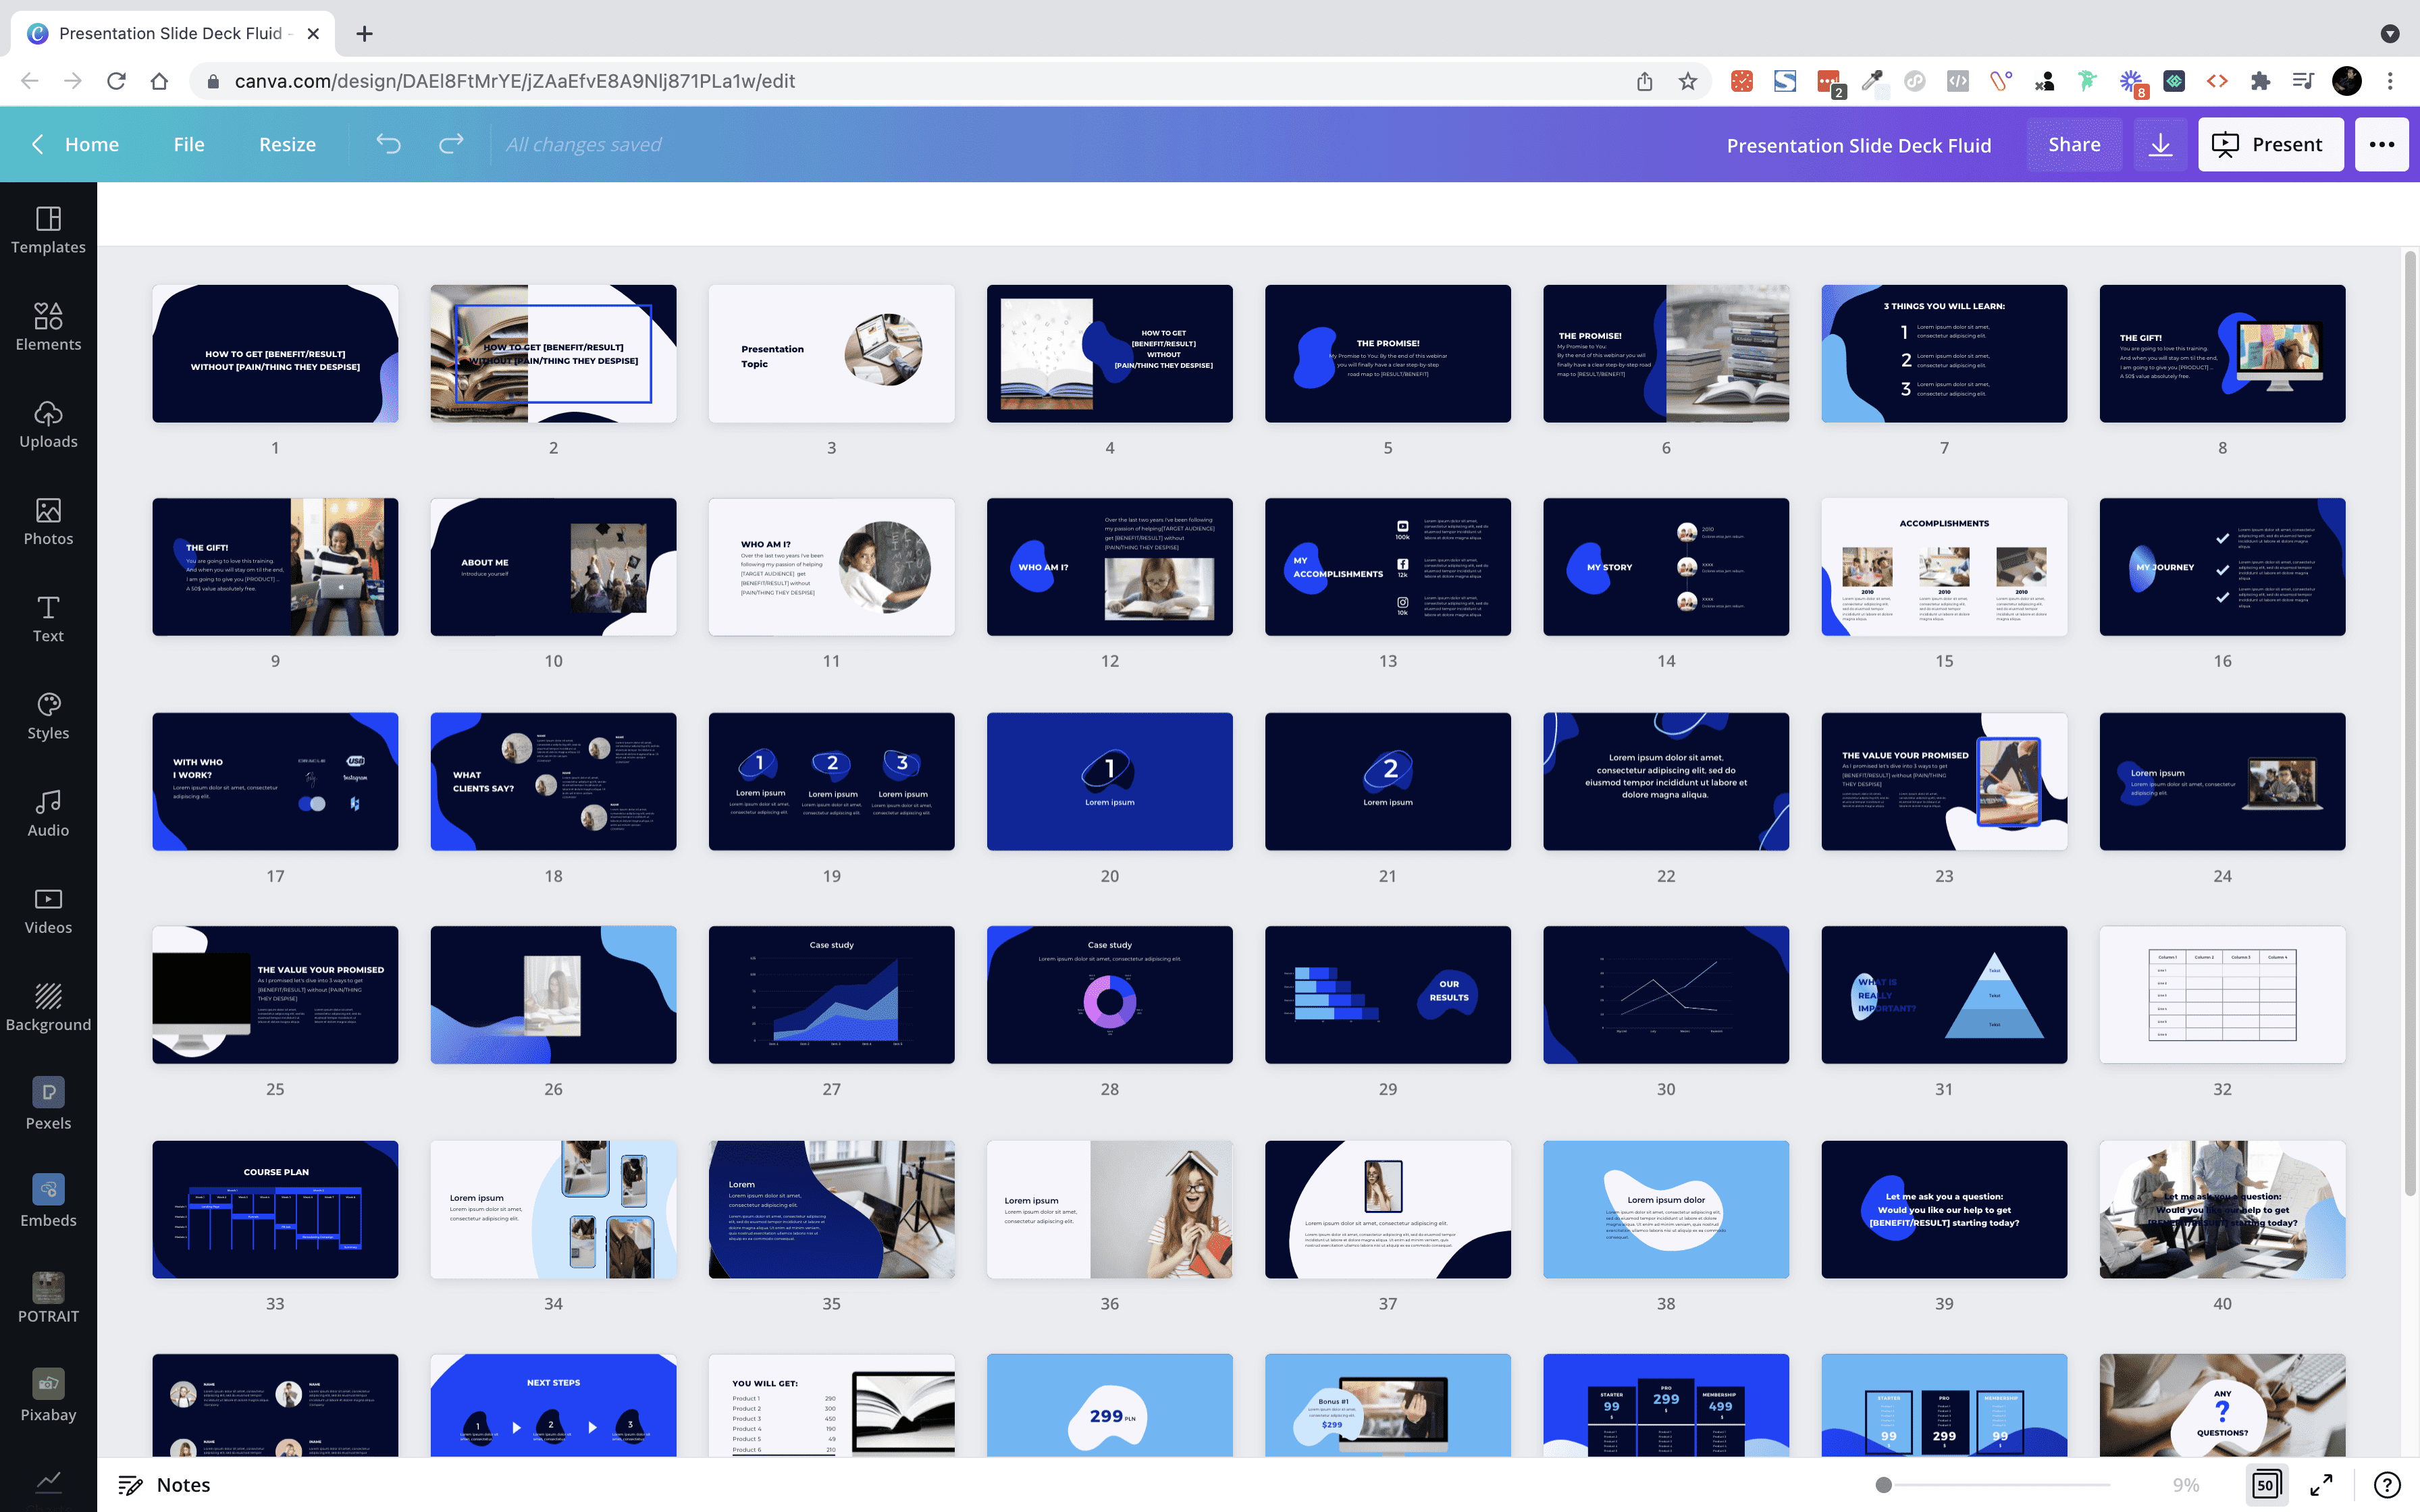Expand the tab search arrow in Chrome
The image size is (2420, 1512).
tap(2389, 34)
